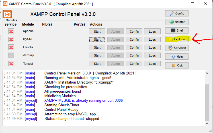The height and width of the screenshot is (133, 213).
Task: View Mercury Logs
Action: (152, 55)
